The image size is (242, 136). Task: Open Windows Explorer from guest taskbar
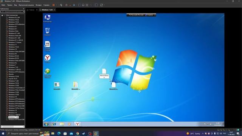[62, 124]
